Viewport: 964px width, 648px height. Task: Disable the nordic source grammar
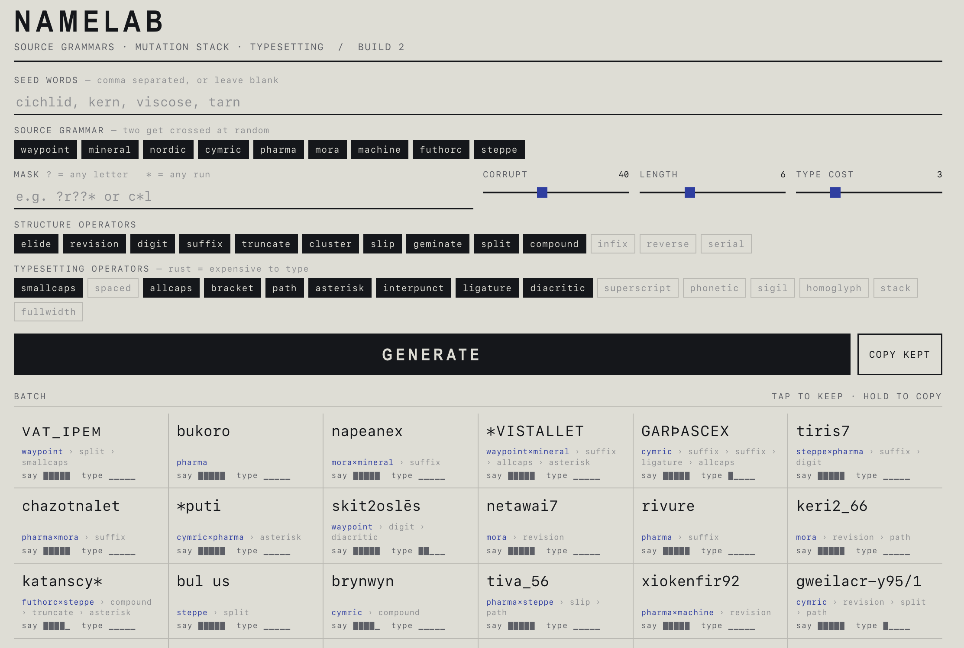[168, 150]
